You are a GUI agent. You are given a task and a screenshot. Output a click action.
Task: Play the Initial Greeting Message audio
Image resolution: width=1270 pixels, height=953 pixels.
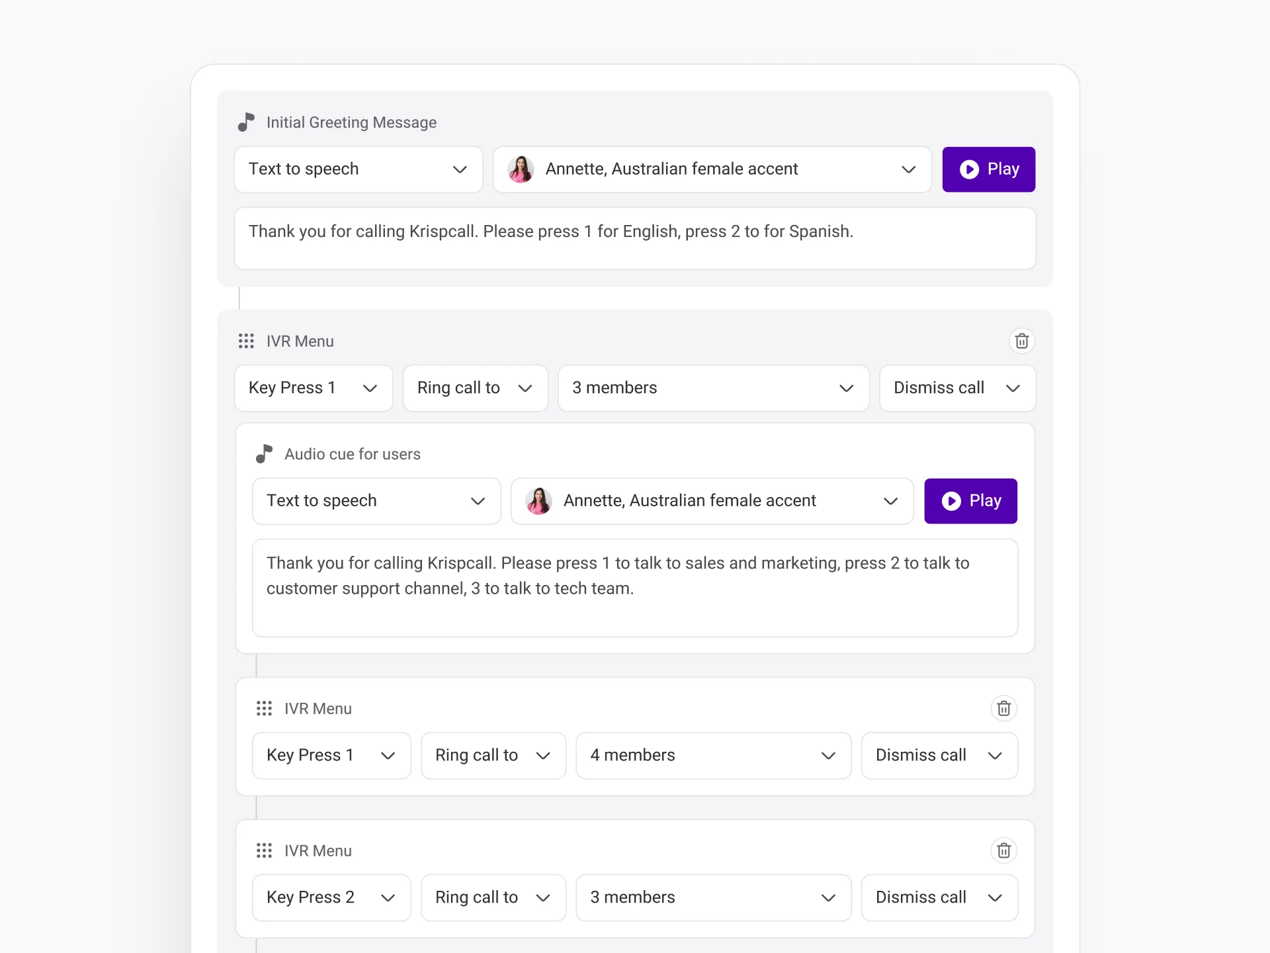(988, 169)
